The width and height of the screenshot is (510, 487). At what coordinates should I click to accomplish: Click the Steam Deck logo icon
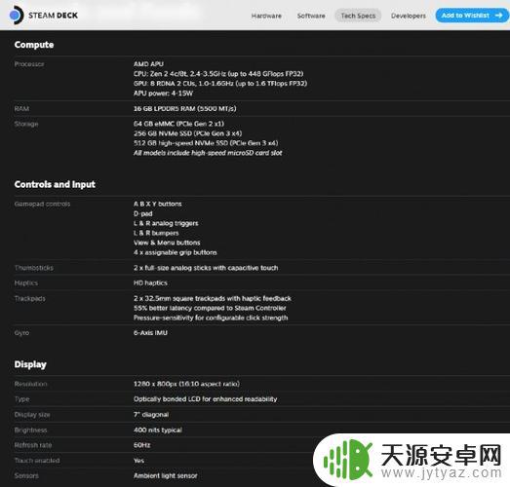pos(17,16)
